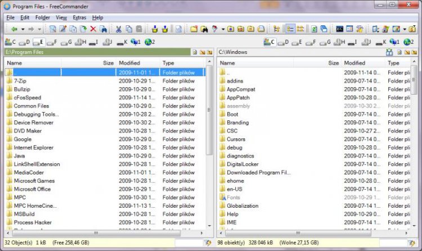Sort left panel by Modified column
Image resolution: width=422 pixels, height=251 pixels.
137,63
